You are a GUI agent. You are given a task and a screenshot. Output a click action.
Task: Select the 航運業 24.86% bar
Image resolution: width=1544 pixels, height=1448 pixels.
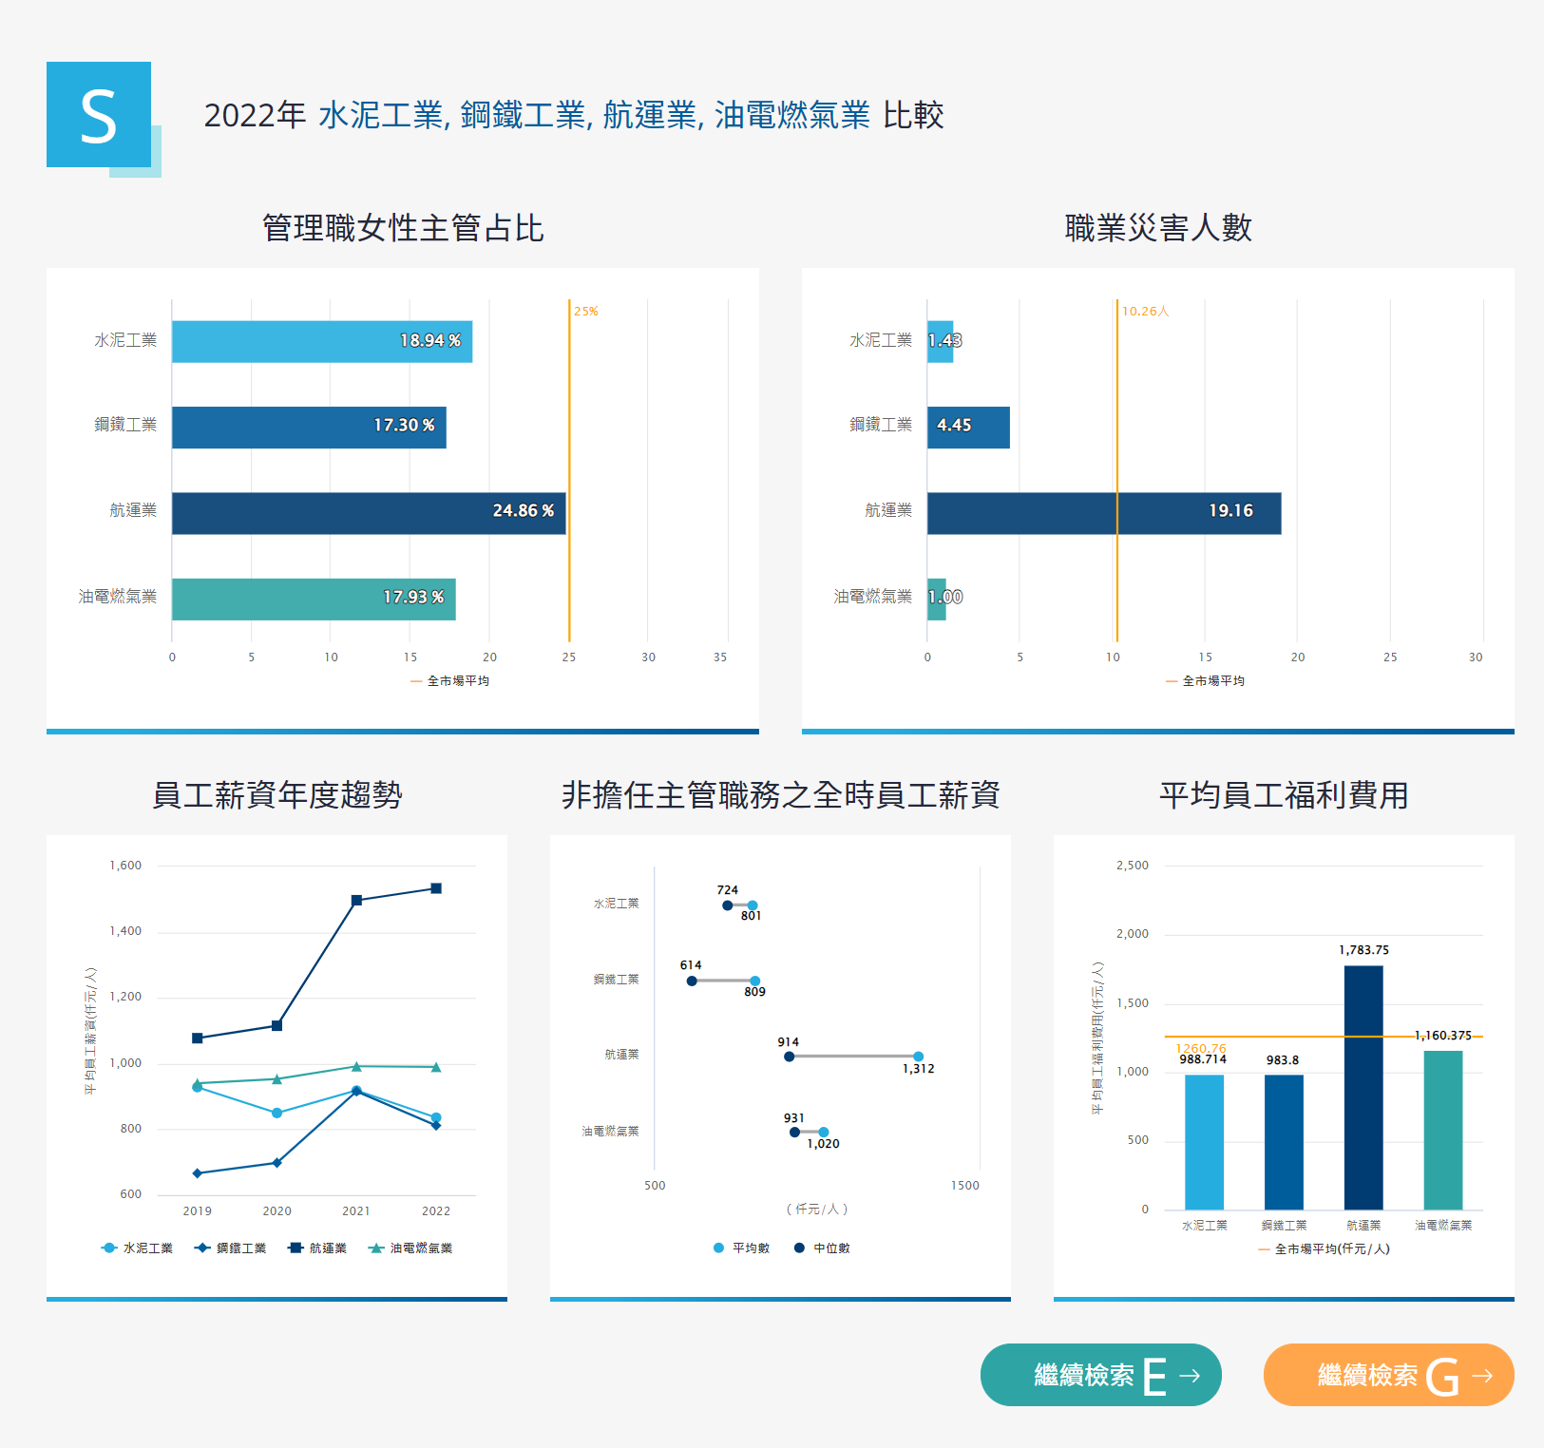click(x=369, y=511)
